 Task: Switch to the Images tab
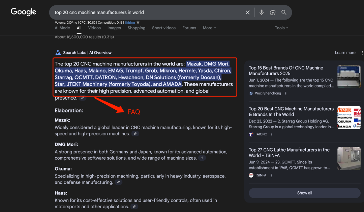point(114,28)
